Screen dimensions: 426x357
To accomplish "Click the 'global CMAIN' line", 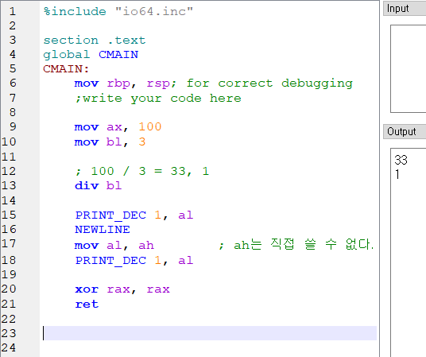I will click(91, 55).
